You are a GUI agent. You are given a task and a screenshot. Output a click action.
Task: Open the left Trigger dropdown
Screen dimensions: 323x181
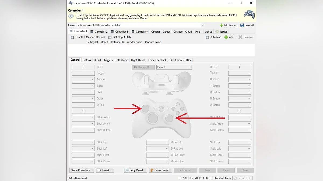(x=83, y=73)
